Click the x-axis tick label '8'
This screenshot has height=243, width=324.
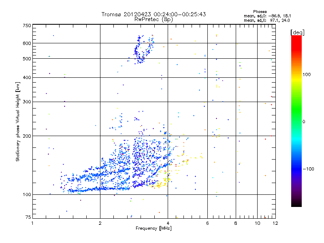[236, 224]
